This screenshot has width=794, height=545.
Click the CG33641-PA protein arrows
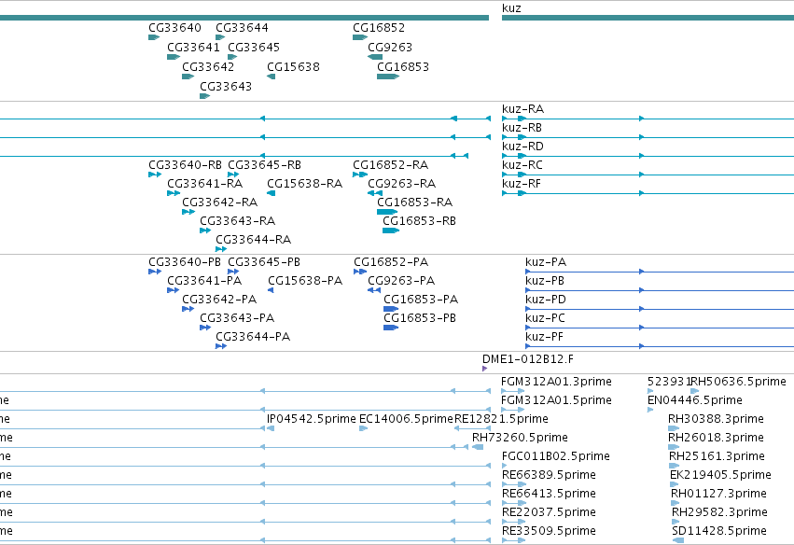coord(174,290)
